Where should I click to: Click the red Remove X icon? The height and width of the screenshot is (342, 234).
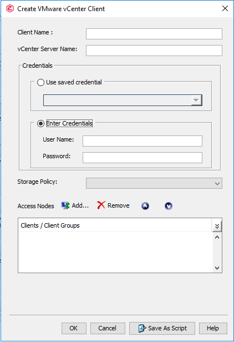(x=101, y=205)
